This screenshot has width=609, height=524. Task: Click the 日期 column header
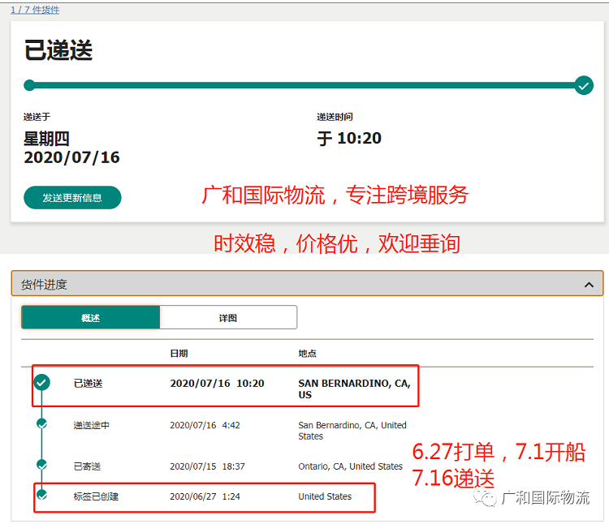(179, 354)
